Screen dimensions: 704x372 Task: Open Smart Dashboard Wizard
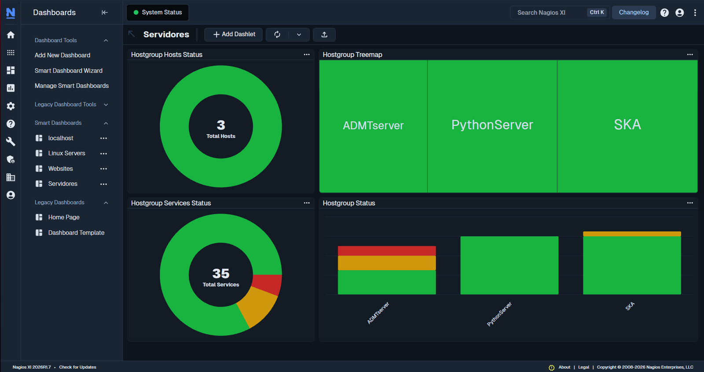69,71
